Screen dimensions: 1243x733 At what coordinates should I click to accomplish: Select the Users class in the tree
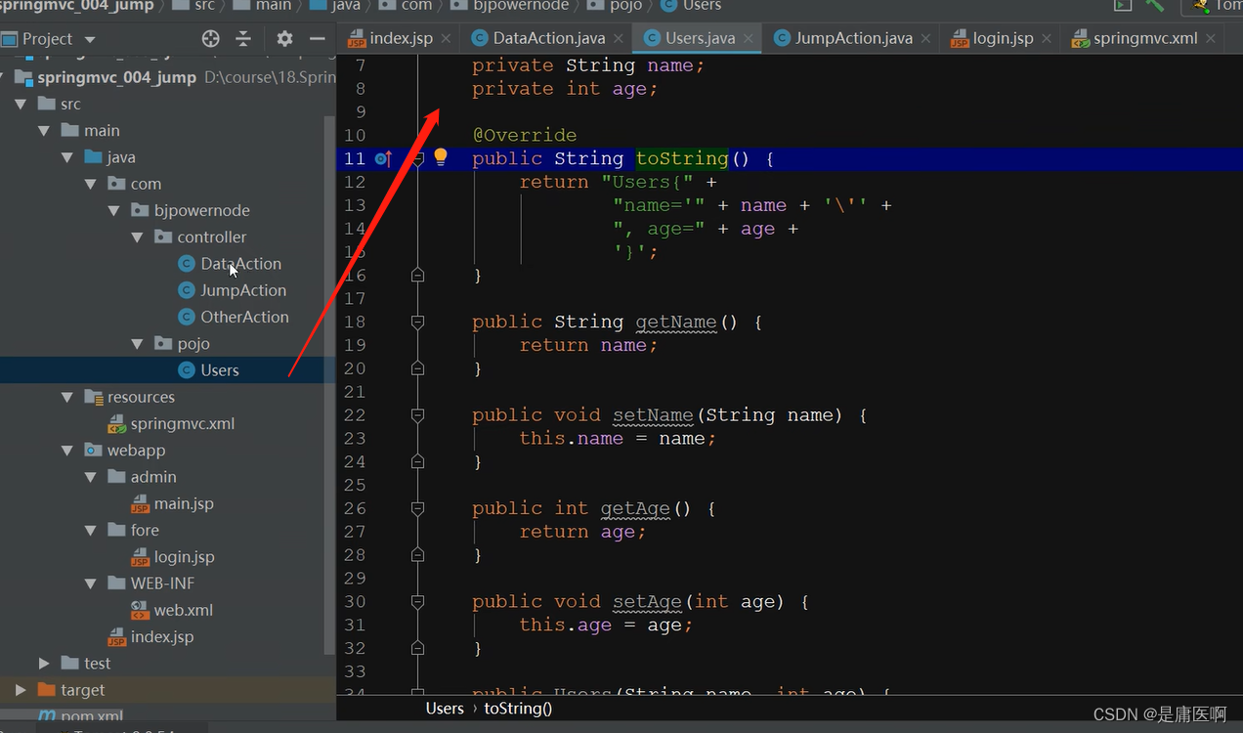(220, 370)
